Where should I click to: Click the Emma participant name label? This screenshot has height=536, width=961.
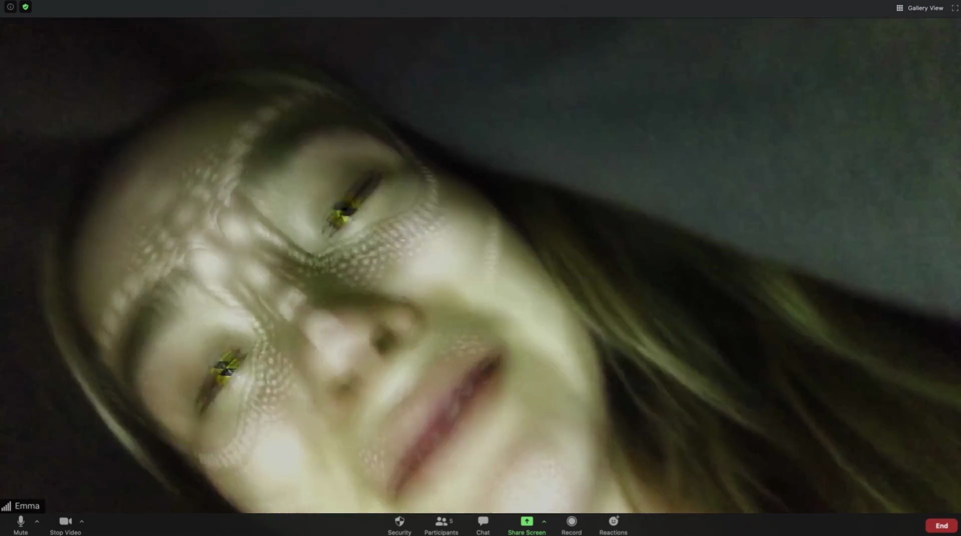[27, 506]
